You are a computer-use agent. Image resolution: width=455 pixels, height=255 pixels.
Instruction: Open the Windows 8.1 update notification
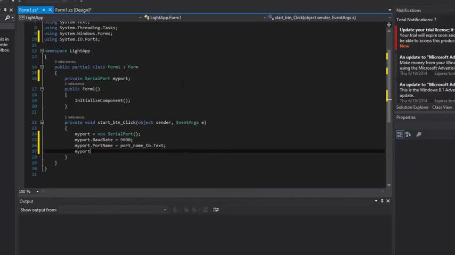click(426, 92)
